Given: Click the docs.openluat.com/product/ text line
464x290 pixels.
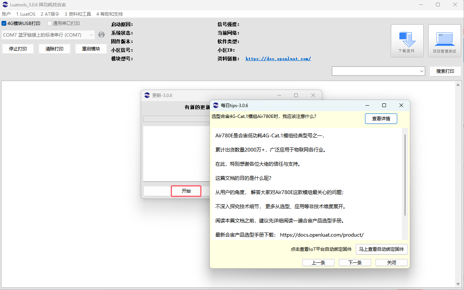Looking at the screenshot, I should click(x=290, y=235).
